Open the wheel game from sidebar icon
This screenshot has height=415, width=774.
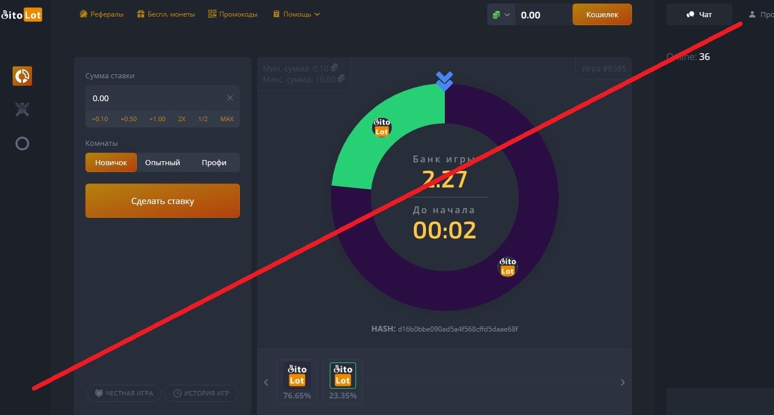click(22, 76)
